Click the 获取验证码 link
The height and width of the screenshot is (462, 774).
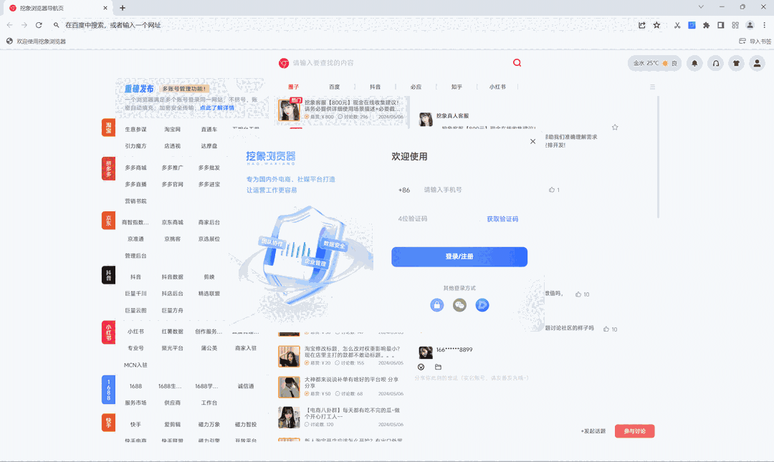(502, 217)
